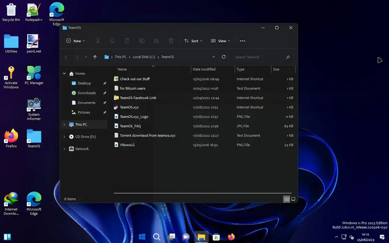Refresh the TeamOS folder view
Viewport: 389px width, 243px height.
tap(224, 57)
